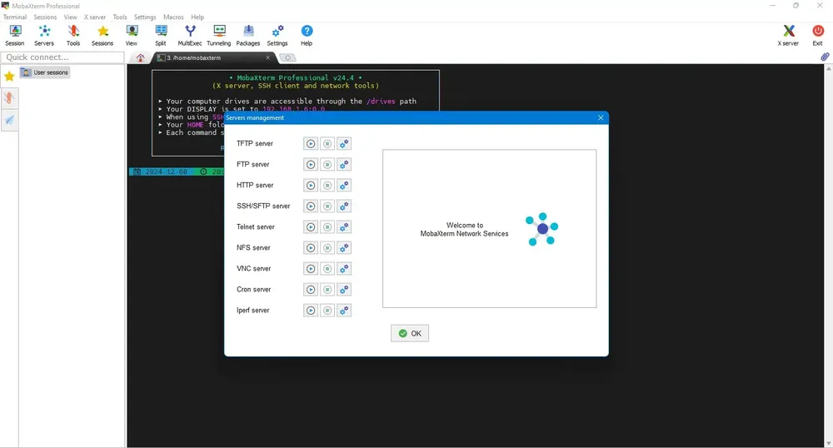Click the paperclip icon at top right

[x=825, y=57]
